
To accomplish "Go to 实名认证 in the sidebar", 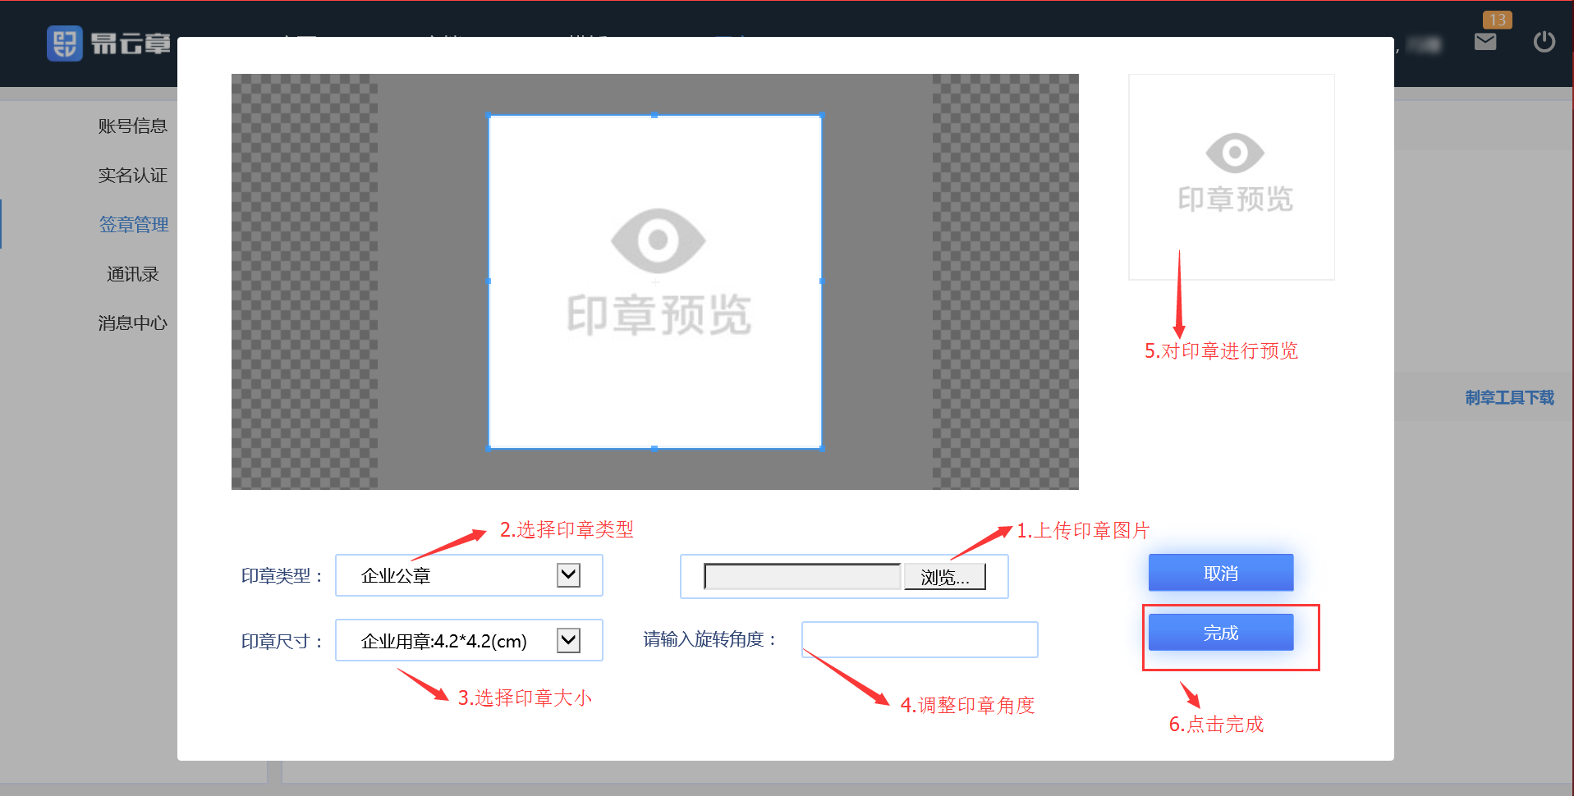I will [x=132, y=176].
